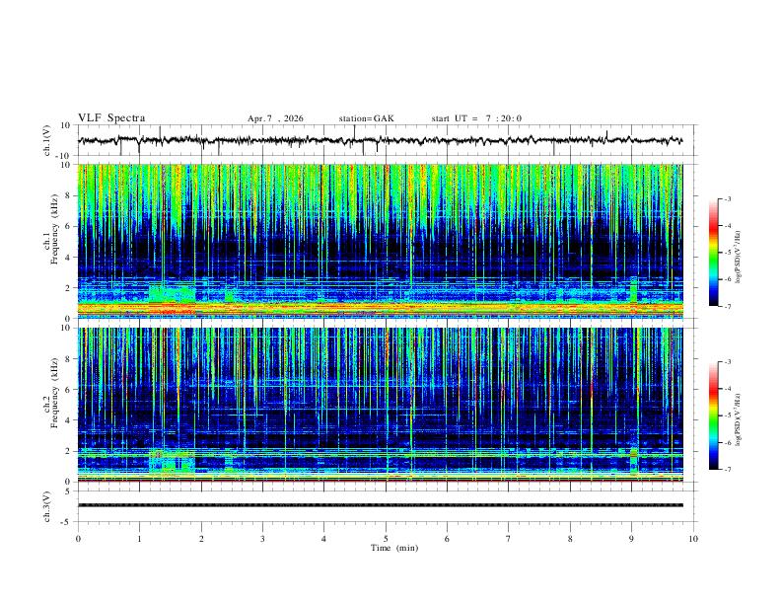
Task: Click the "7" tick on the time axis
Action: 509,539
